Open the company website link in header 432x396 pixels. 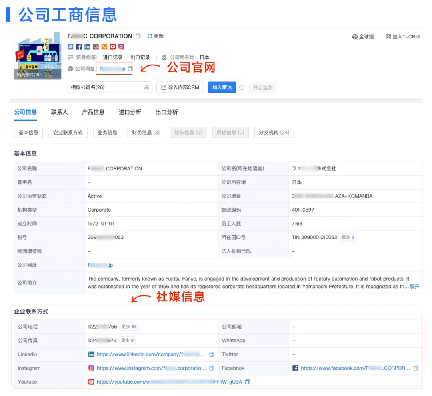coord(112,69)
